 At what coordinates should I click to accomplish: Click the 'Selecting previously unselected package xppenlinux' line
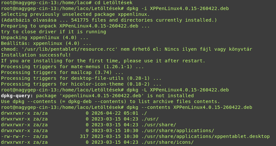click(75, 14)
